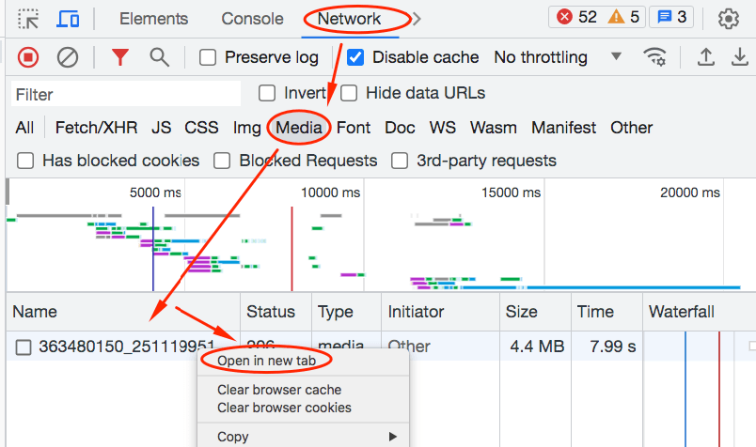The height and width of the screenshot is (447, 756).
Task: Toggle the device toolbar icon
Action: pos(68,19)
